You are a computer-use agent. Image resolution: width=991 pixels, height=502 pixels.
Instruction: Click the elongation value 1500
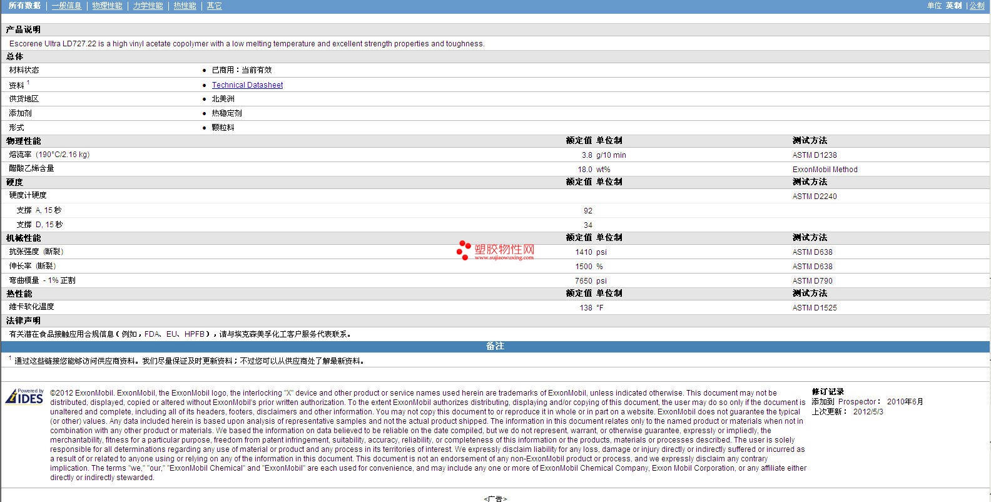(x=584, y=267)
